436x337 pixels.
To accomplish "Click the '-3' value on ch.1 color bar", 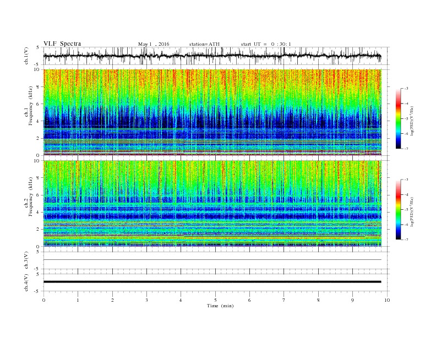I will click(x=406, y=89).
